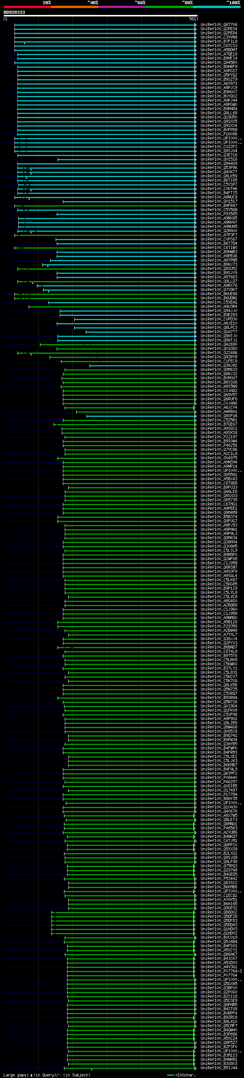This screenshot has height=1078, width=244.
Task: Click the white query sequence bar
Action: pyautogui.click(x=101, y=15)
